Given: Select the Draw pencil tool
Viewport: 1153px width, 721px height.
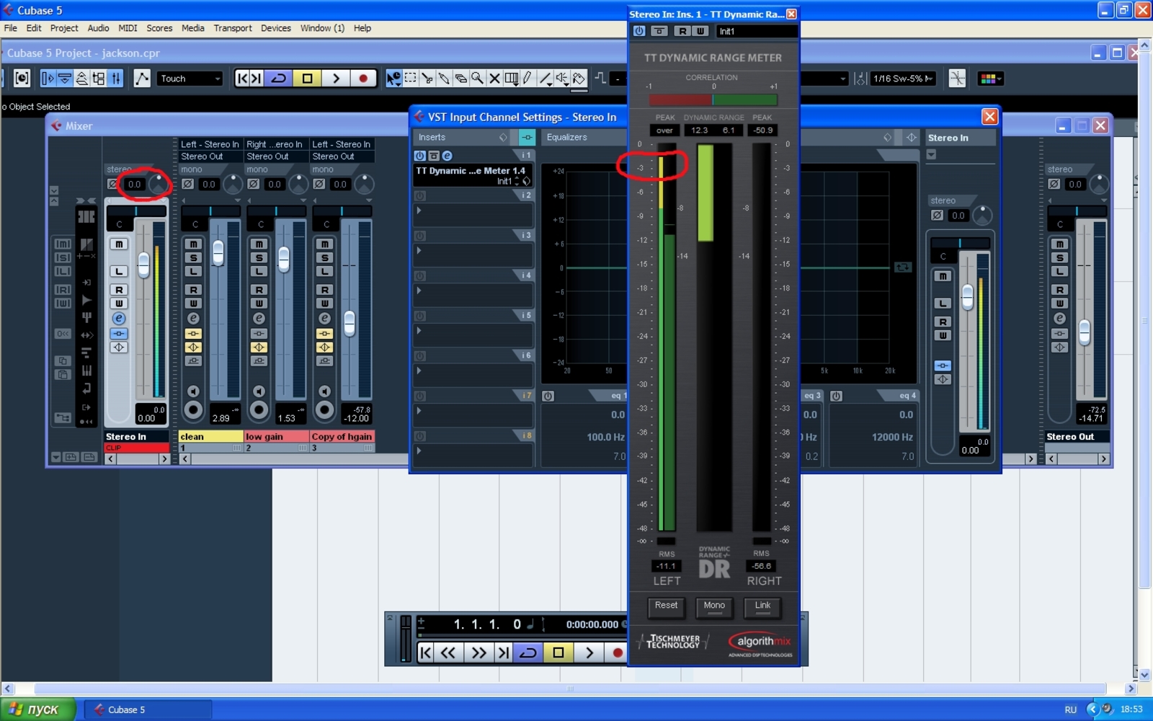Looking at the screenshot, I should pos(527,79).
